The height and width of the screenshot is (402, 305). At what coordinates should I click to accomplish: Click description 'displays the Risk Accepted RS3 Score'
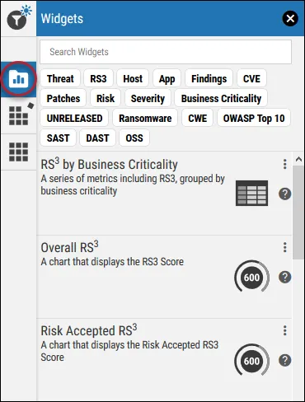(129, 351)
